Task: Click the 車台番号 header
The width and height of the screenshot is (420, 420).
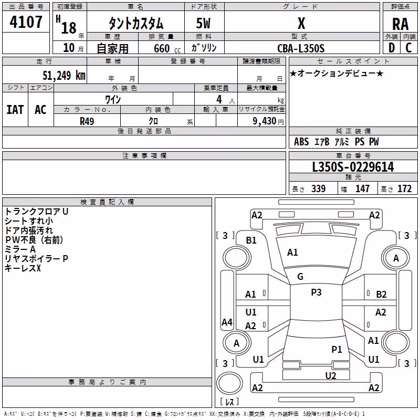Action: [353, 155]
